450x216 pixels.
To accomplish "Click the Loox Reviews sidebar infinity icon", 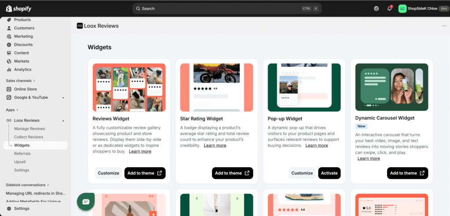I will point(9,121).
